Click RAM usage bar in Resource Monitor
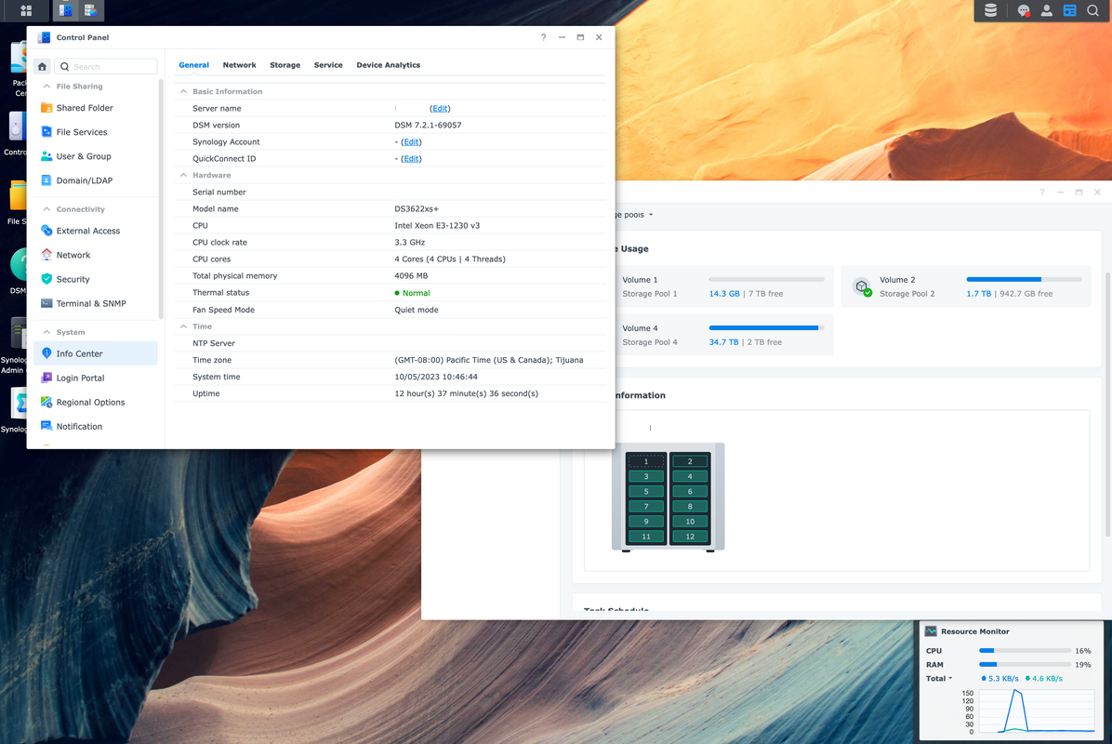 tap(1025, 665)
